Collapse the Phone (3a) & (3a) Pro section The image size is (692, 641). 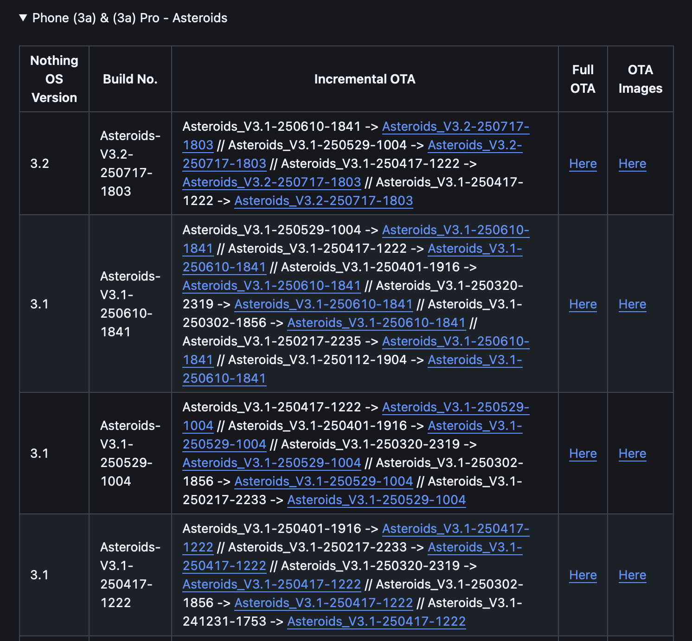(23, 18)
